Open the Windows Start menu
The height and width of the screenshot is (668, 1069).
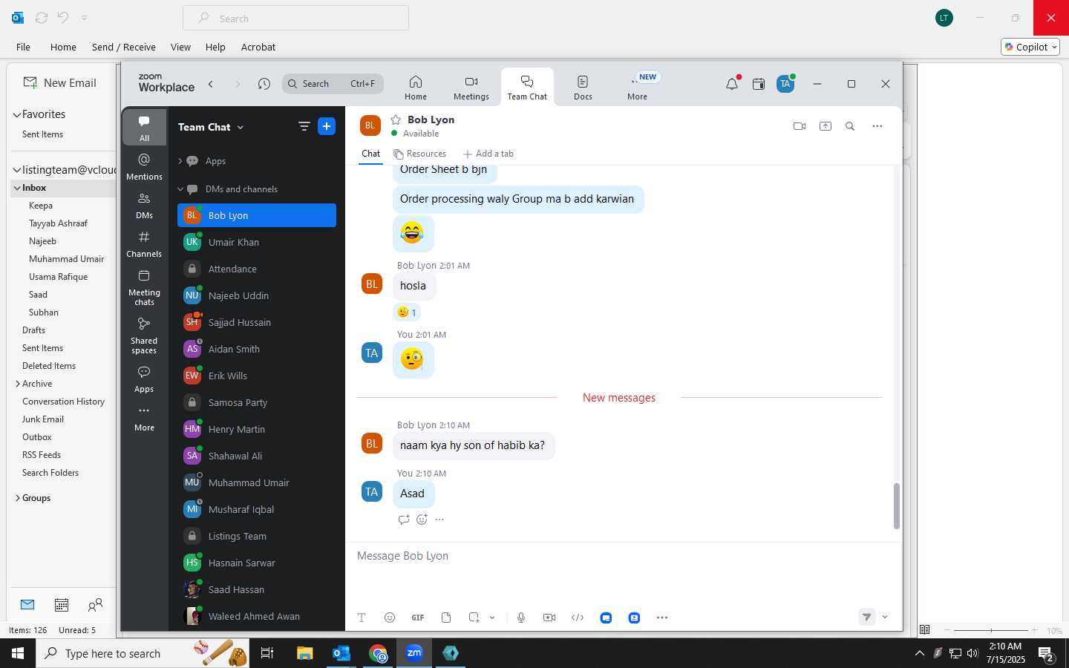[18, 653]
